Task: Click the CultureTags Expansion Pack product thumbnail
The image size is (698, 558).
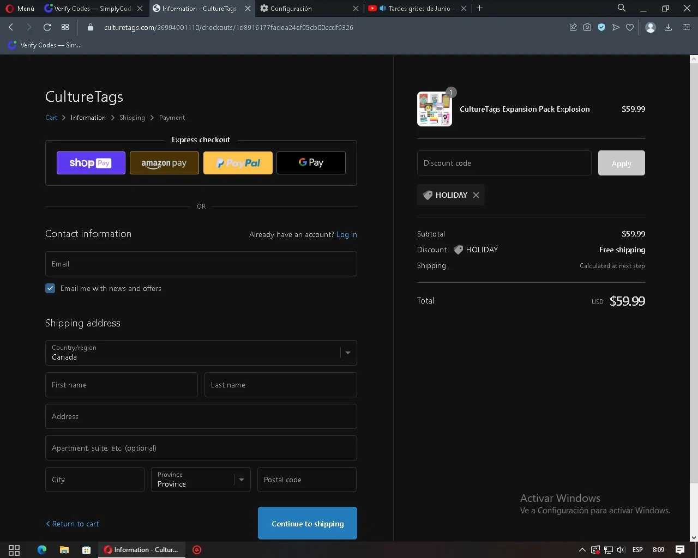Action: tap(435, 109)
